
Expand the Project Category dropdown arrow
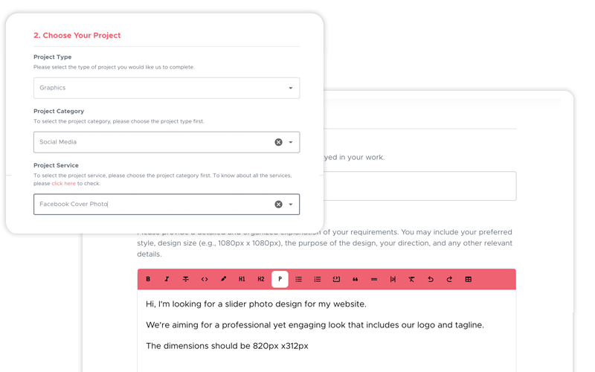tap(291, 142)
